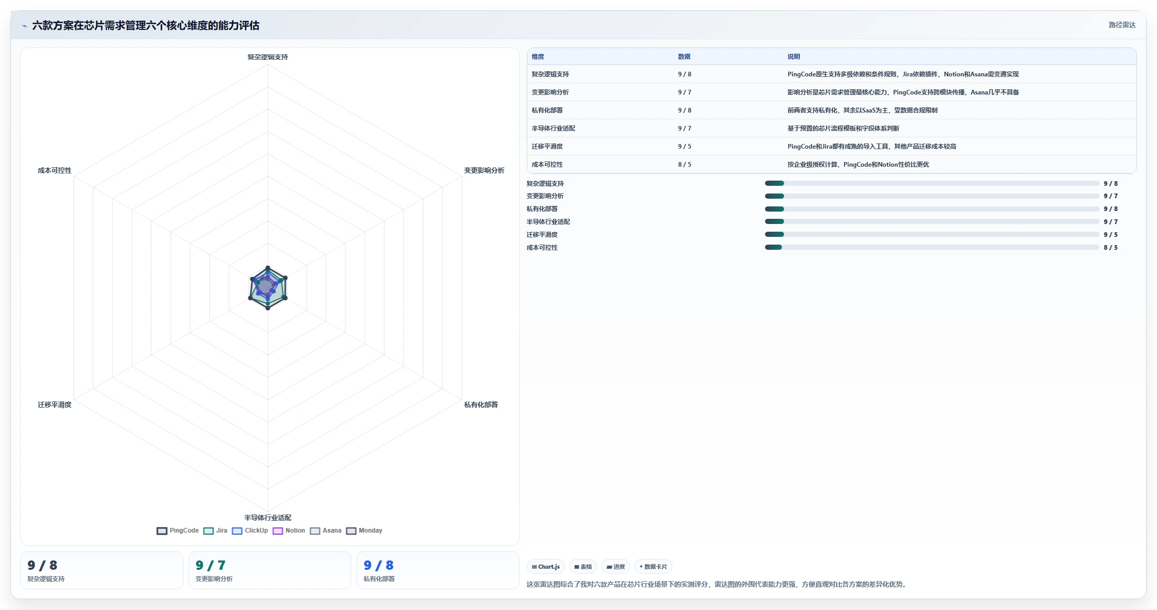Click the 变更影响分析 radar axis label
Image resolution: width=1157 pixels, height=610 pixels.
484,170
